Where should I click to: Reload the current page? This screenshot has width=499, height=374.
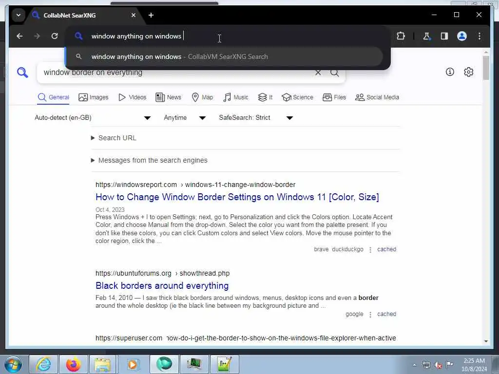click(55, 36)
